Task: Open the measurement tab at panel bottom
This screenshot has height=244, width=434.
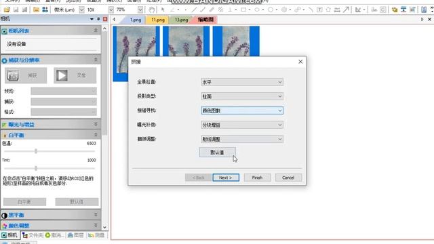Action: tap(96, 235)
